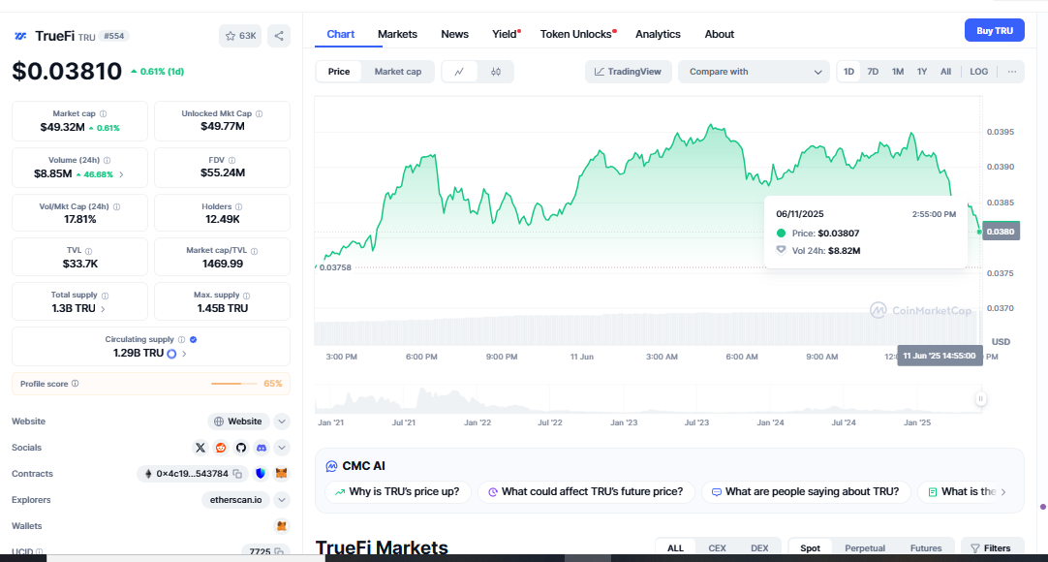This screenshot has width=1048, height=562.
Task: Set chart range to All
Action: pos(945,72)
